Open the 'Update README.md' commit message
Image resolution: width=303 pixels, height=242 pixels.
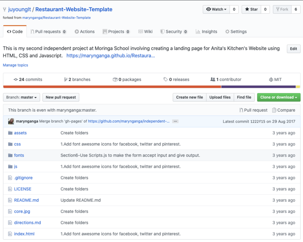point(81,200)
